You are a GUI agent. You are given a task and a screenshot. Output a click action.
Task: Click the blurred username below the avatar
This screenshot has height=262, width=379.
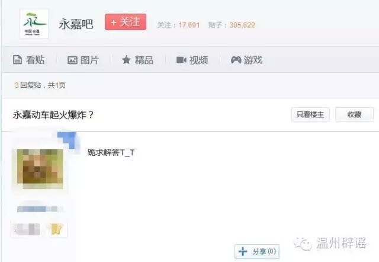tap(40, 209)
